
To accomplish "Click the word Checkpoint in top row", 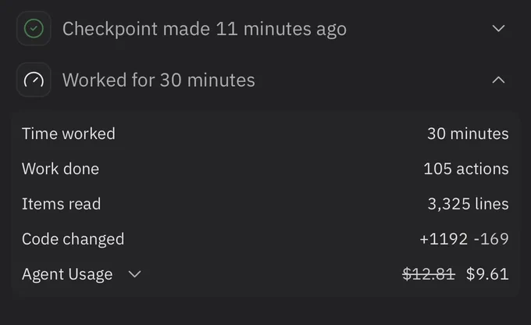I will [x=110, y=30].
